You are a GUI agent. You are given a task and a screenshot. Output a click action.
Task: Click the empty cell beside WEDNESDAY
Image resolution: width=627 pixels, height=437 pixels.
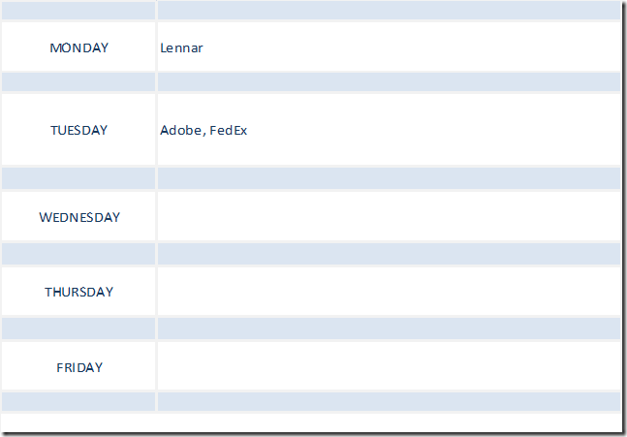pyautogui.click(x=388, y=217)
